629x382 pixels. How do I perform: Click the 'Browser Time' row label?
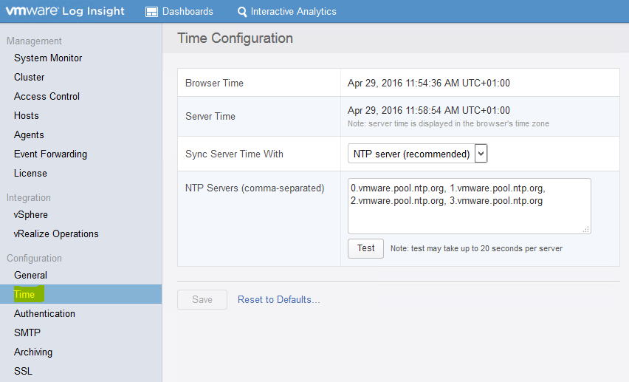point(214,83)
